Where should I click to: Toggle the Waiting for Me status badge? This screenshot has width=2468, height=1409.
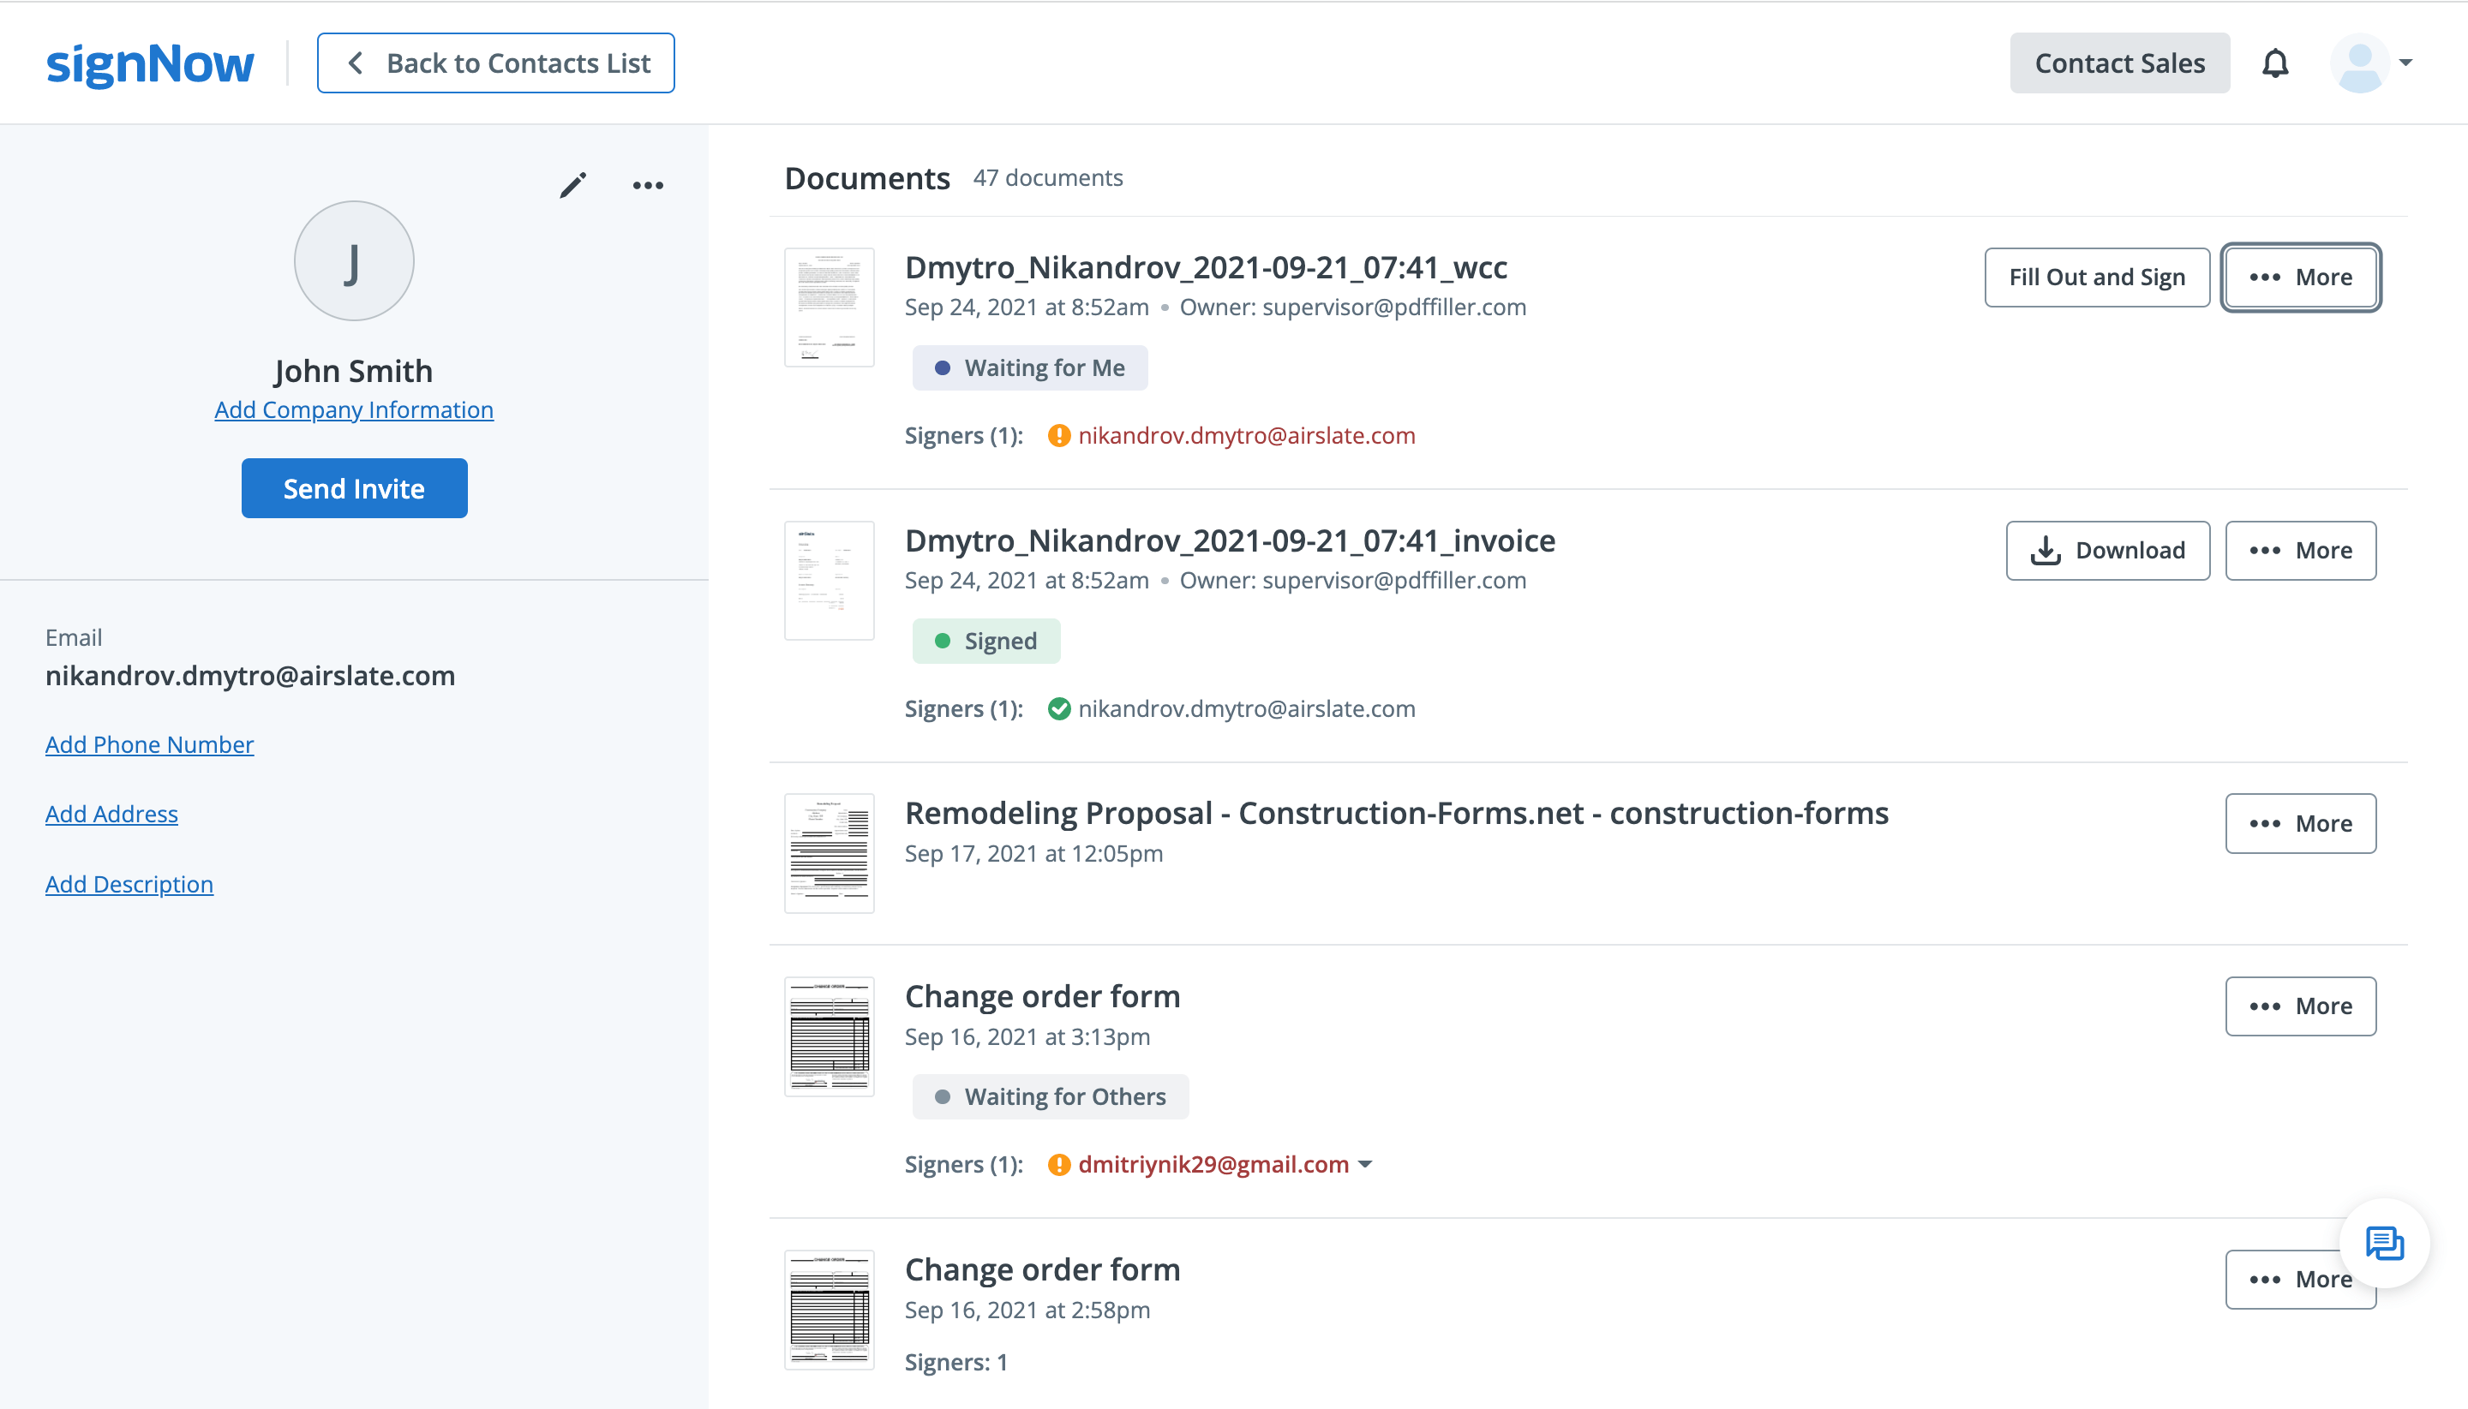[x=1029, y=366]
